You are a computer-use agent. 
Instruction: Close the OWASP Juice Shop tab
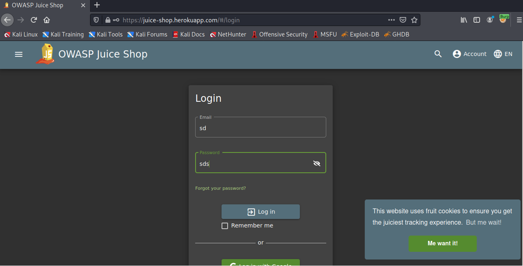click(x=84, y=5)
